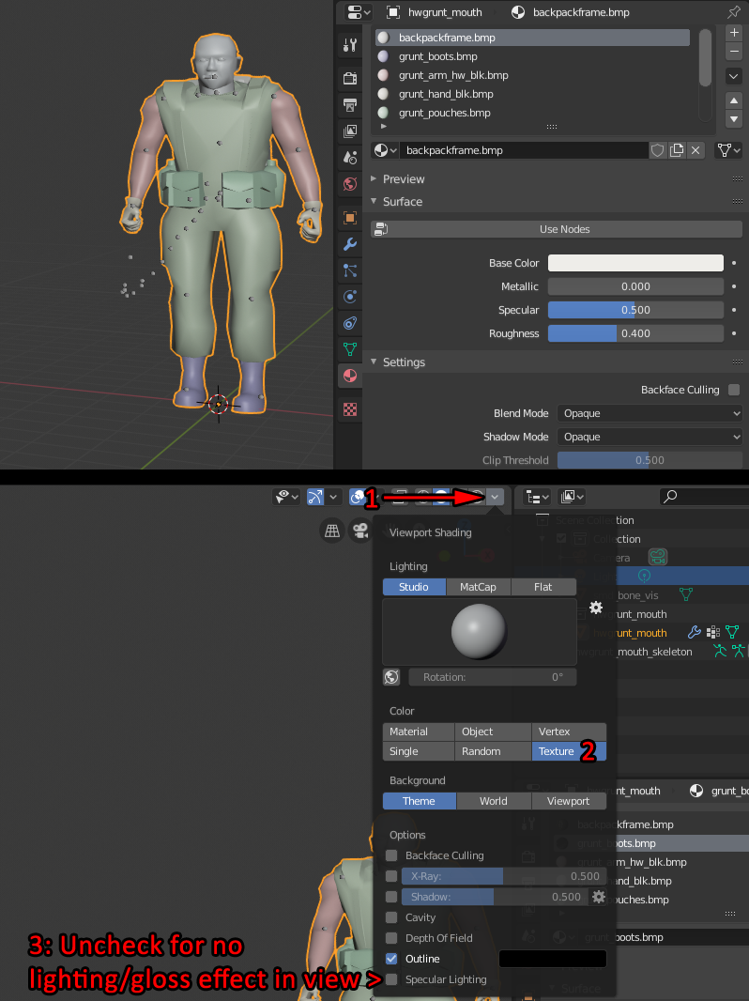Open shadow settings gear in Options
Screen dimensions: 749x1001
point(599,897)
